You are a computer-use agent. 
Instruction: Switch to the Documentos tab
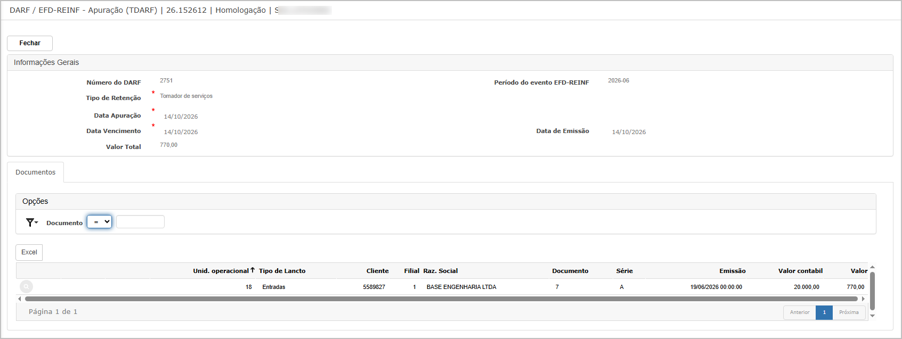tap(35, 172)
